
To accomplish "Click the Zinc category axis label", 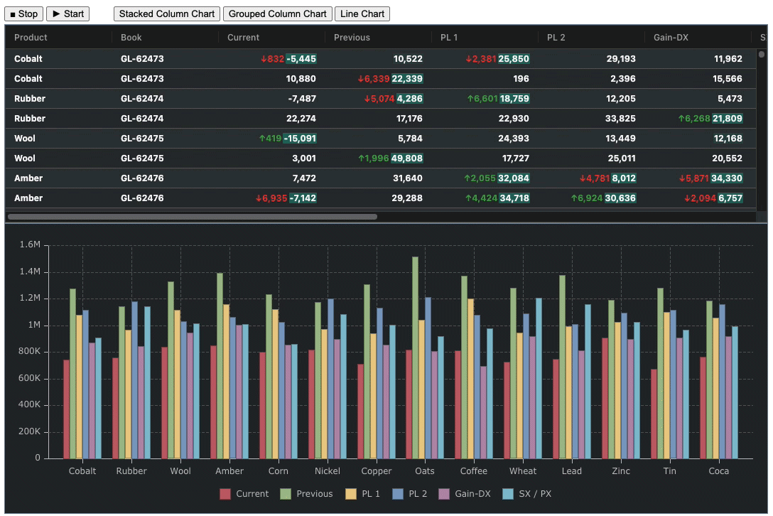I will coord(621,471).
